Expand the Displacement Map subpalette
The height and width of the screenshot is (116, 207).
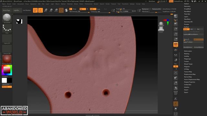[190, 74]
